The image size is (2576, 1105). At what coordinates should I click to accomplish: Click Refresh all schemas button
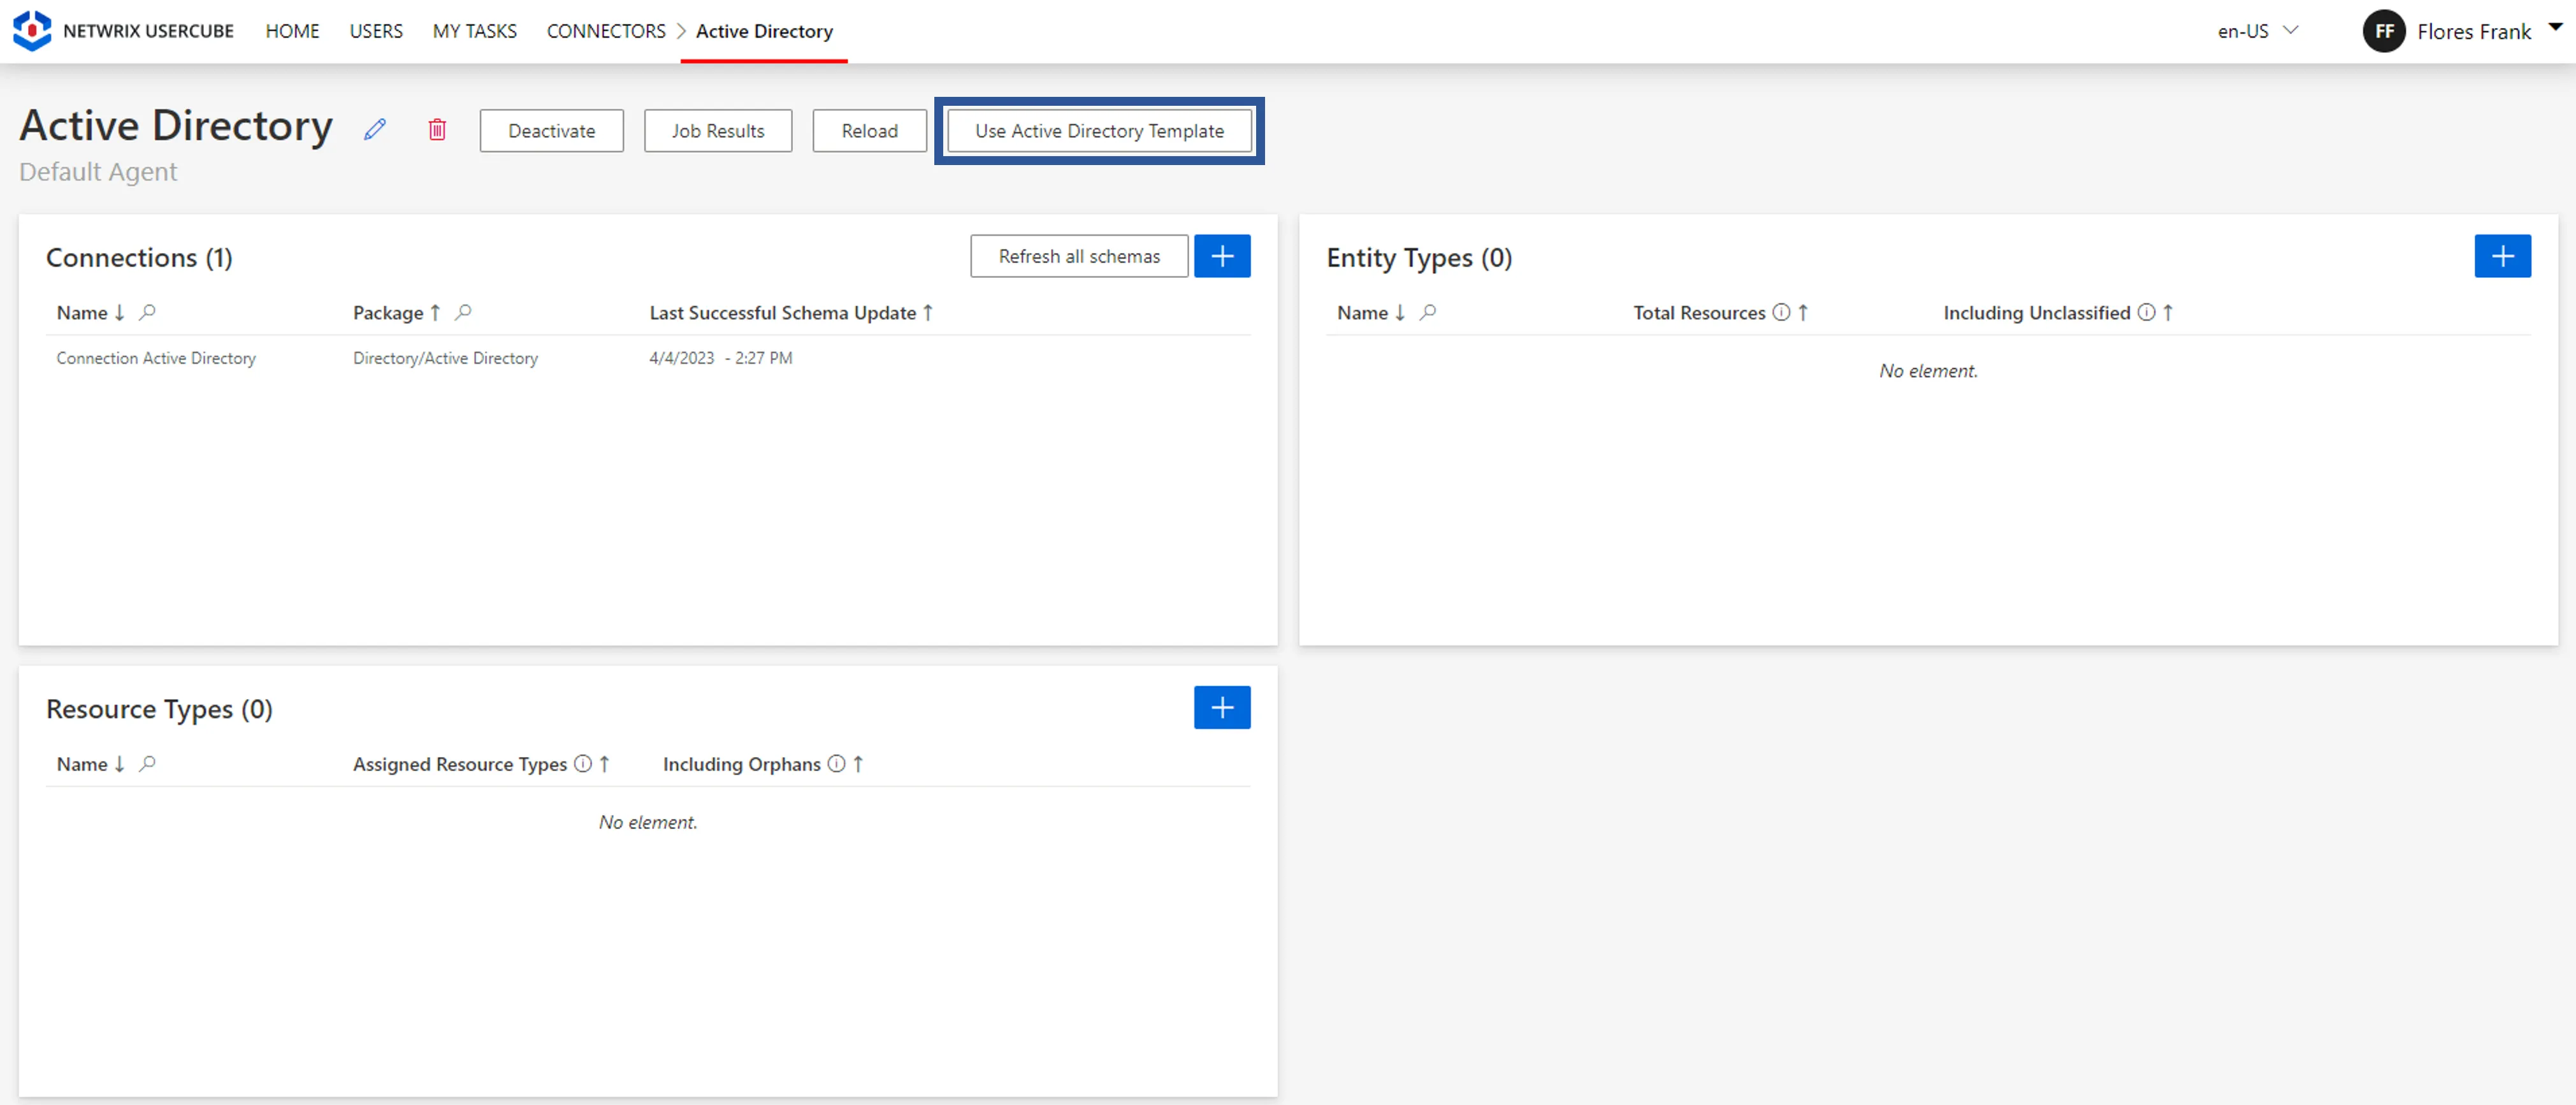[1079, 256]
